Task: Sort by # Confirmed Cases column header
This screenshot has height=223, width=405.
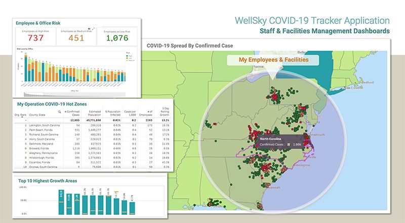Action: [x=72, y=113]
